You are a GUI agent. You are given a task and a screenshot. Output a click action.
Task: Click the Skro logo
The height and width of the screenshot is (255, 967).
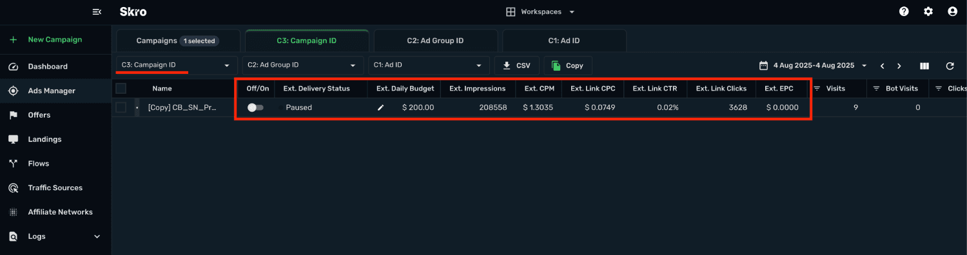[132, 12]
